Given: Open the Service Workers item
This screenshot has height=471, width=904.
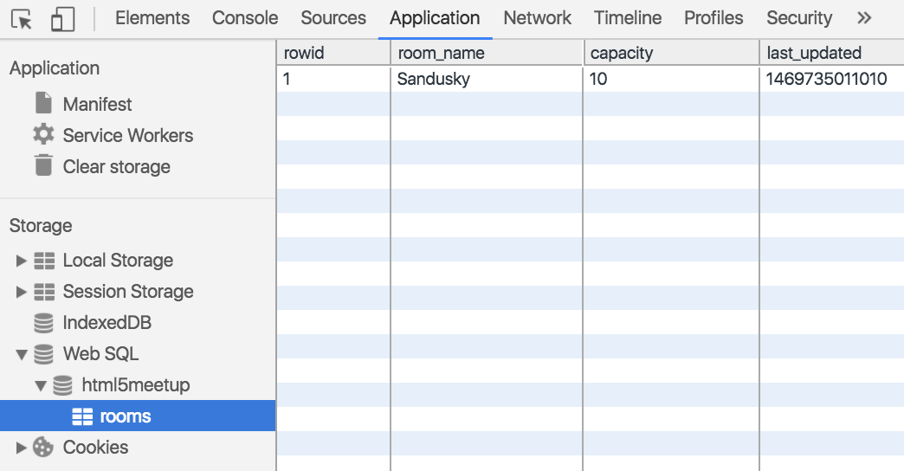Looking at the screenshot, I should 128,135.
